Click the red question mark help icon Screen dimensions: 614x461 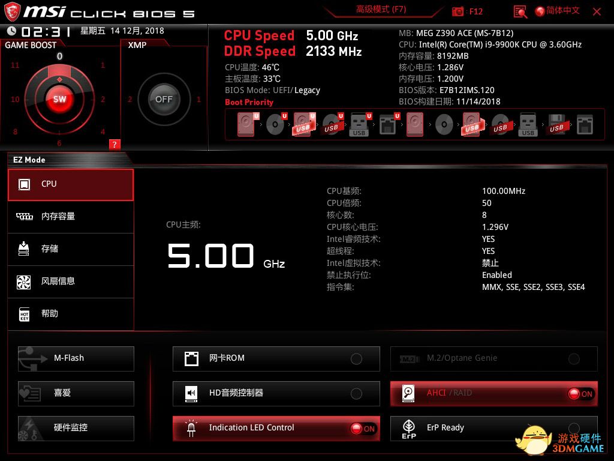[115, 144]
